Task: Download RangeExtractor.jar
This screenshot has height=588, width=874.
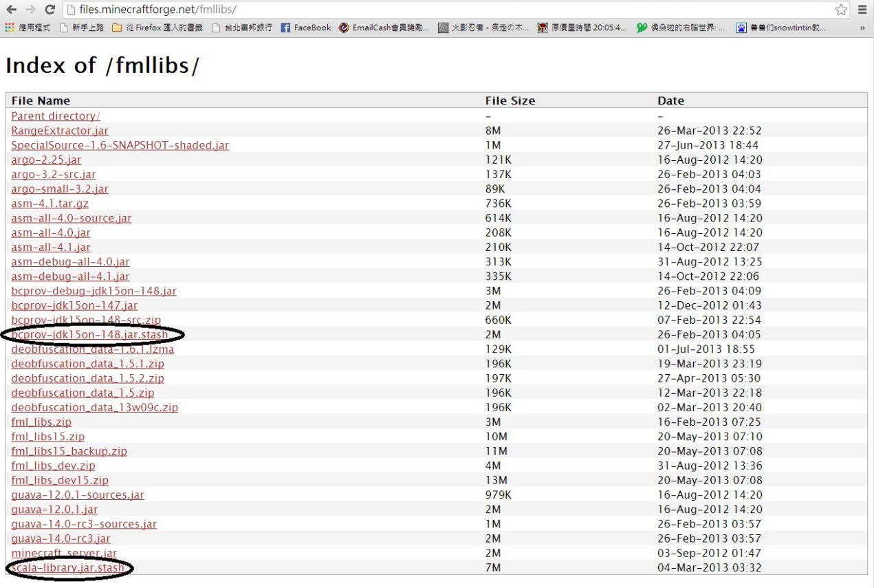Action: pos(60,131)
